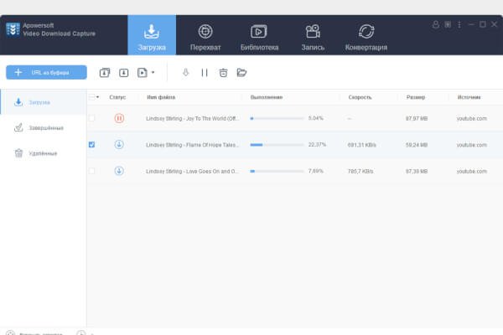Click the Flame Of Hope progress bar
503x335 pixels.
[x=277, y=145]
